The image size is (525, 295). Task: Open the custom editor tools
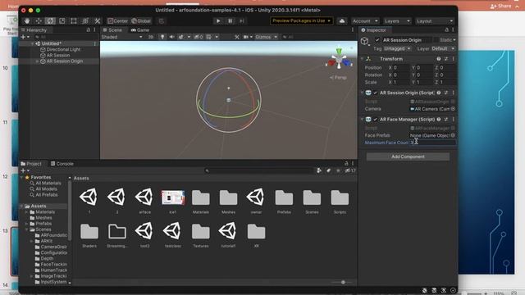(97, 20)
